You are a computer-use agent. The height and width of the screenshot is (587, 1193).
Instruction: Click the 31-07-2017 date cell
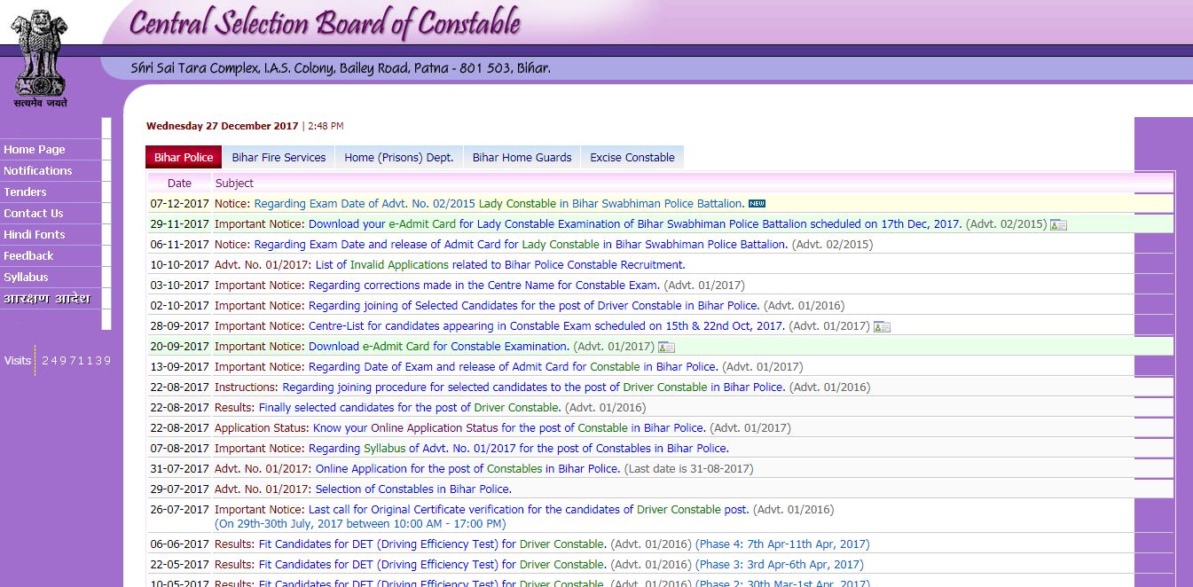pyautogui.click(x=180, y=469)
